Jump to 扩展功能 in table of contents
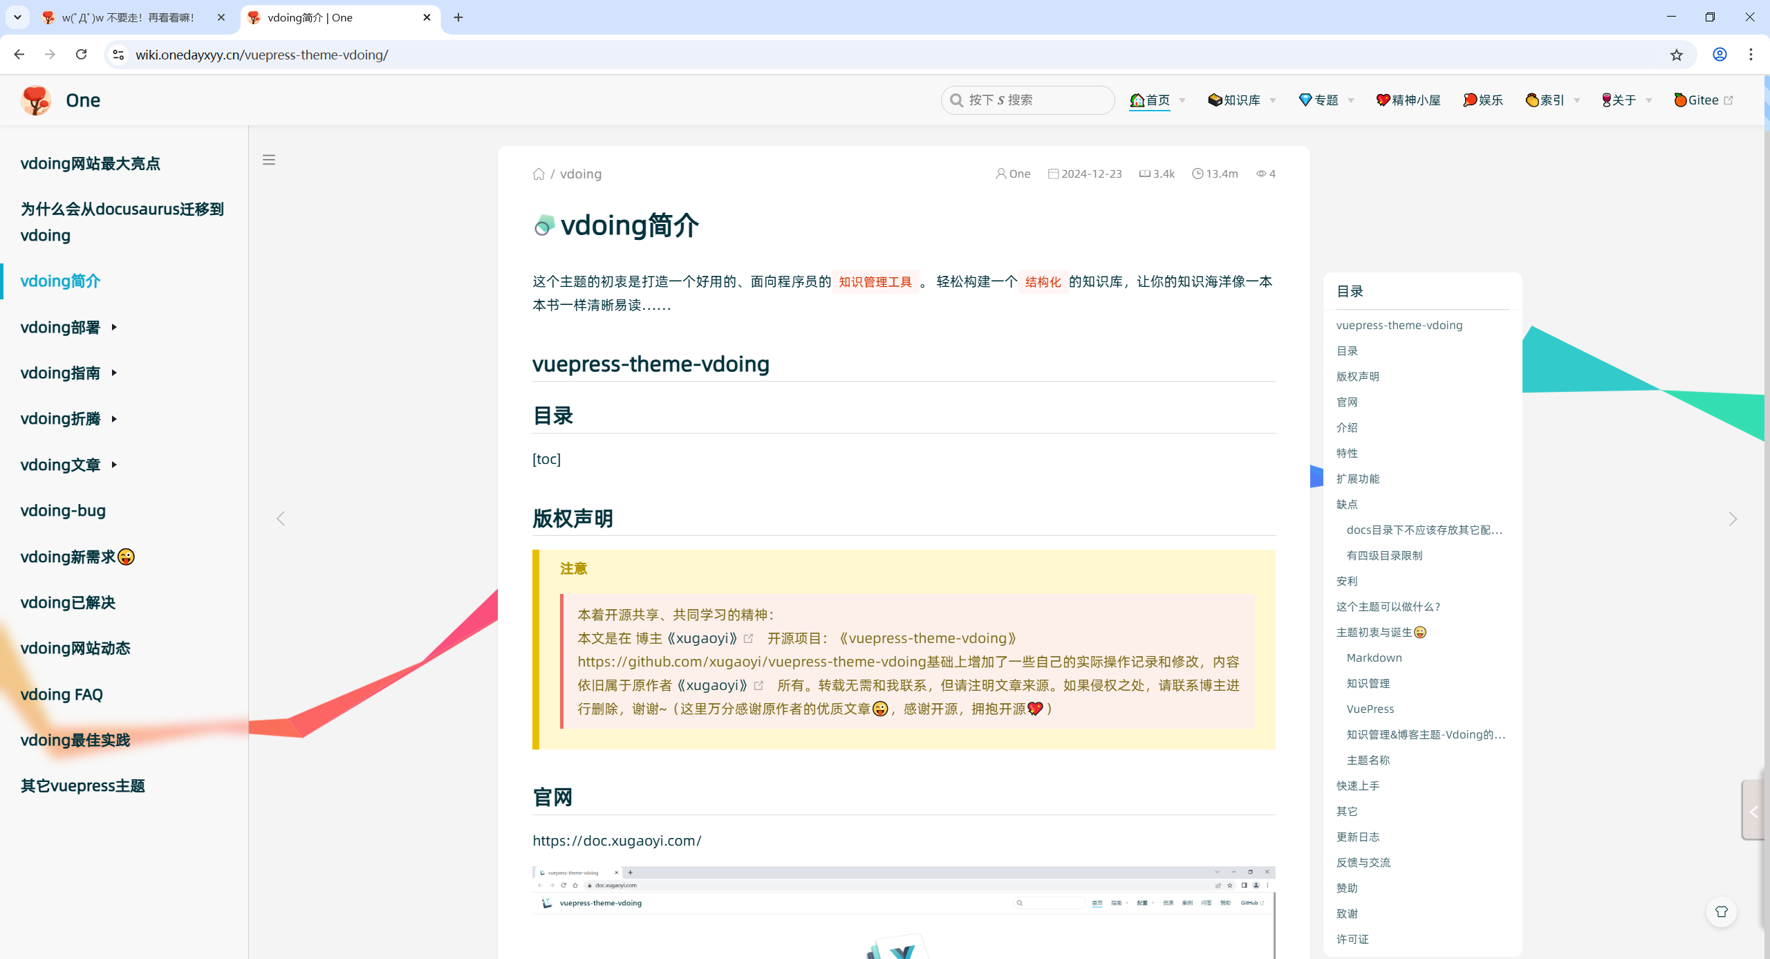The image size is (1770, 959). [x=1358, y=478]
